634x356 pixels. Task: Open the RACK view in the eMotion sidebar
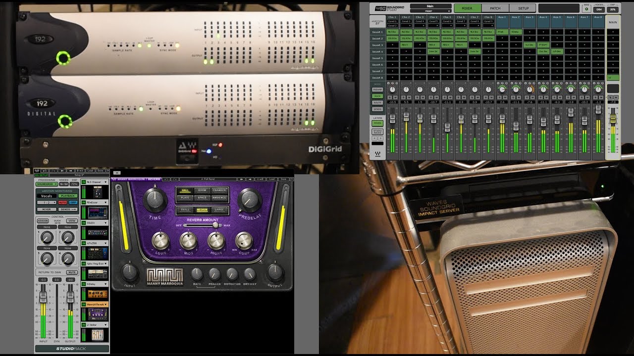pos(377,96)
